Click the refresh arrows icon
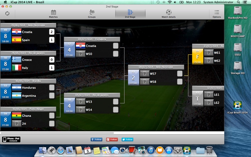 [7, 14]
